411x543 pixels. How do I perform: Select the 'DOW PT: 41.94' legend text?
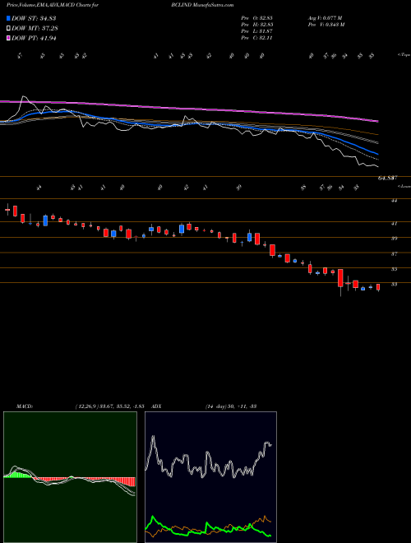point(34,38)
